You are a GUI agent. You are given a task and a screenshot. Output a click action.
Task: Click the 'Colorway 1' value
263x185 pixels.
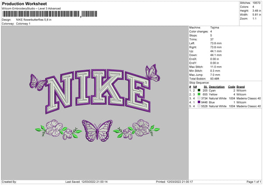pyautogui.click(x=23, y=24)
